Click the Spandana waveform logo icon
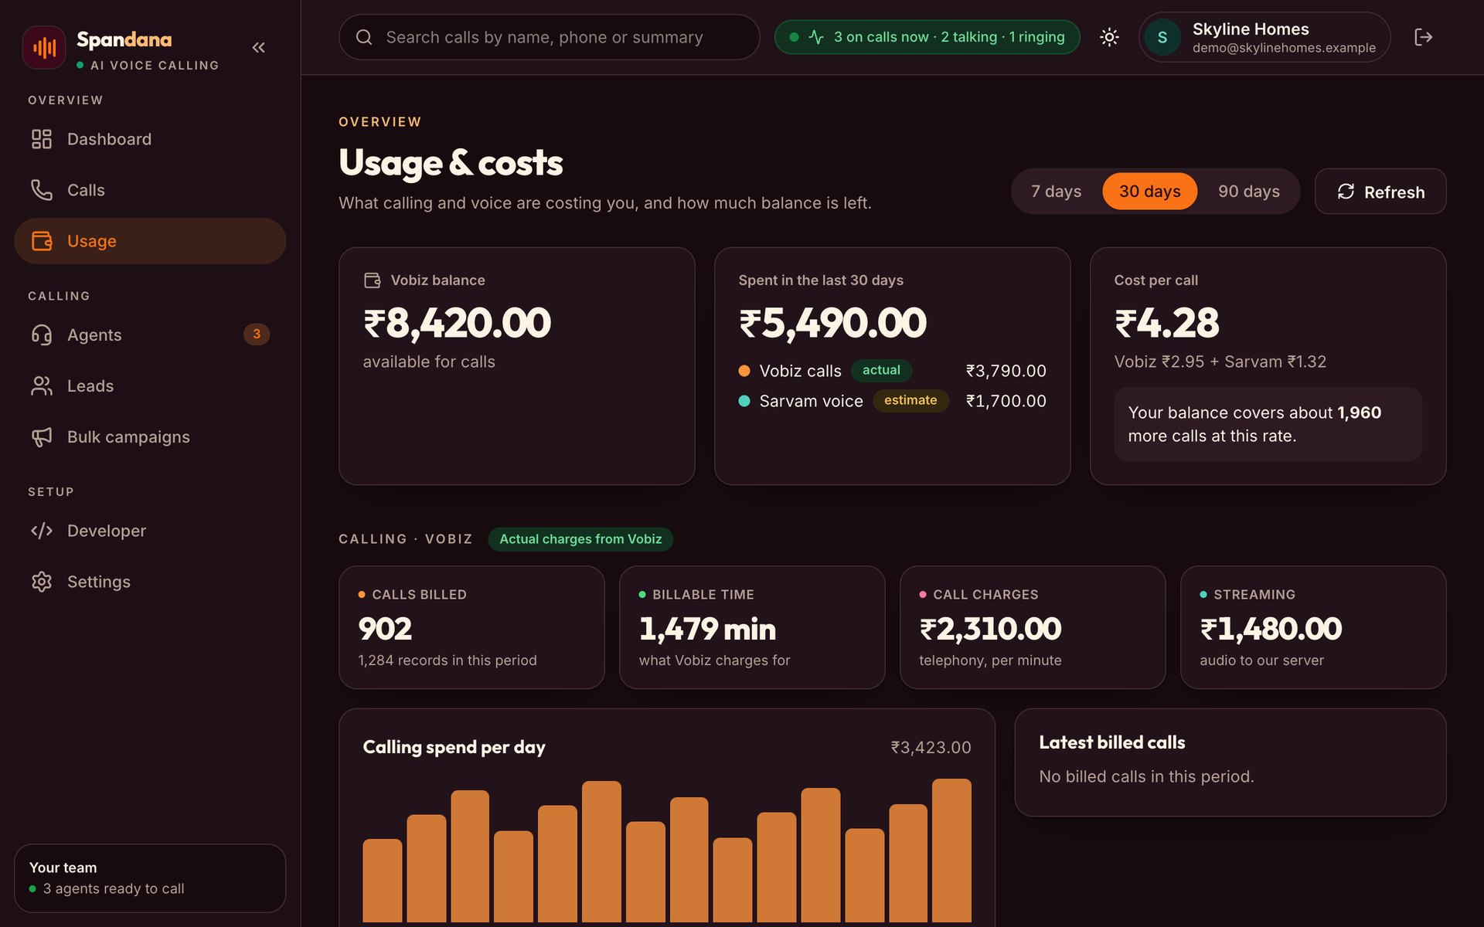 point(44,47)
